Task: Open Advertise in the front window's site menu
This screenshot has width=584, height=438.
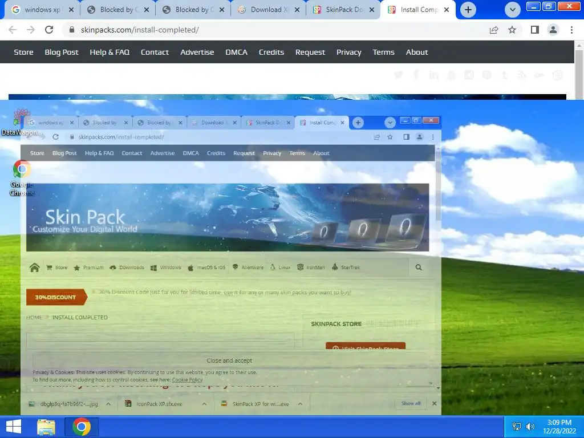Action: (197, 52)
